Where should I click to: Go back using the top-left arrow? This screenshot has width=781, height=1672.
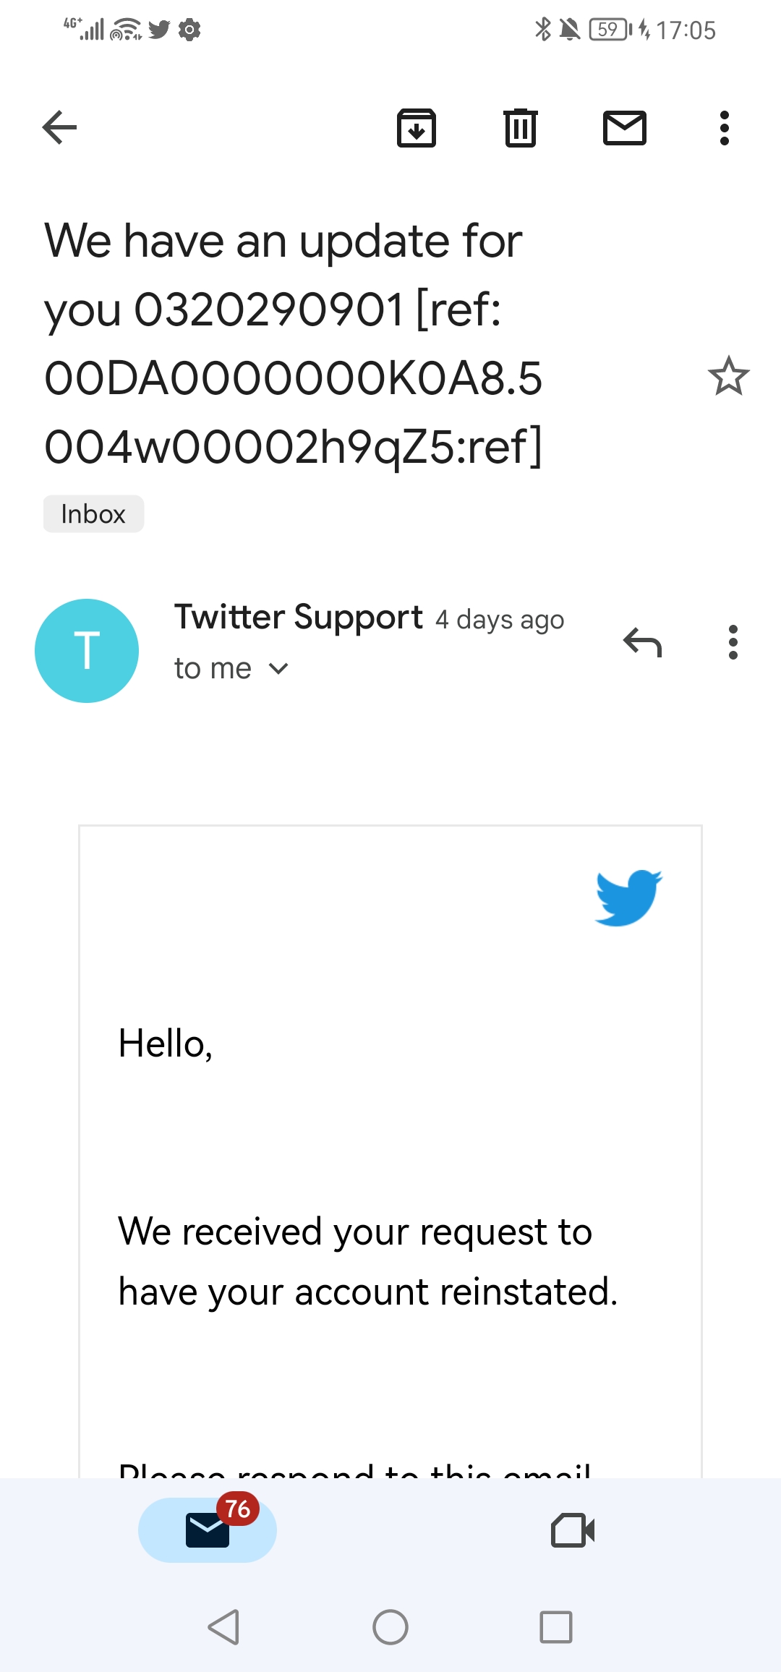click(x=60, y=128)
